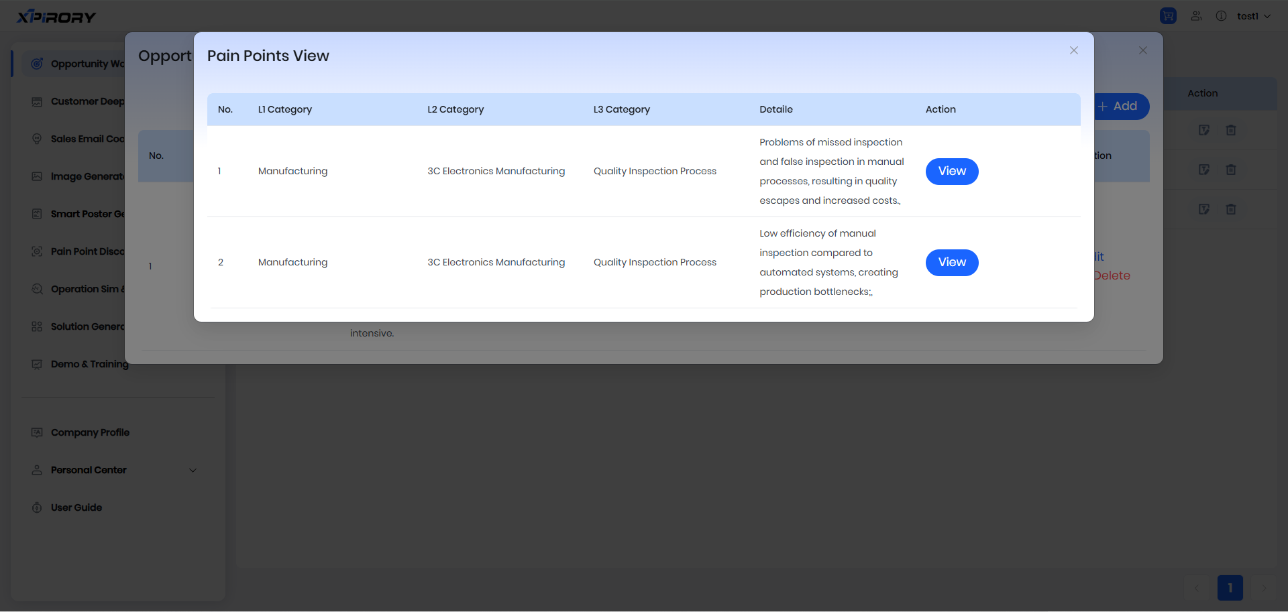1288x612 pixels.
Task: Click the users icon in top bar
Action: pyautogui.click(x=1196, y=16)
